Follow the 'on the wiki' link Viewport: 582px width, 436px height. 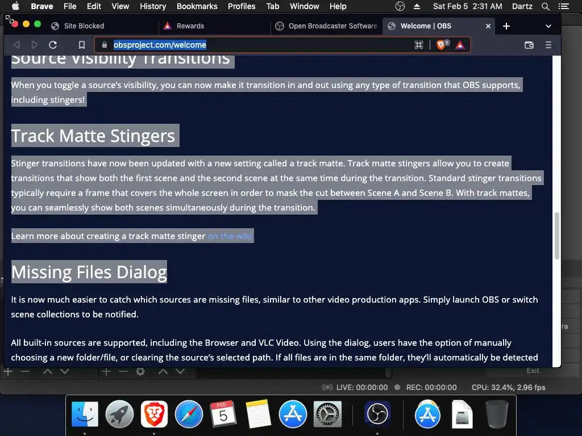230,236
